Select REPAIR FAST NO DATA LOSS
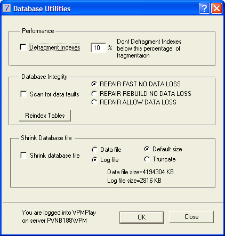This screenshot has height=236, width=225. pos(94,84)
